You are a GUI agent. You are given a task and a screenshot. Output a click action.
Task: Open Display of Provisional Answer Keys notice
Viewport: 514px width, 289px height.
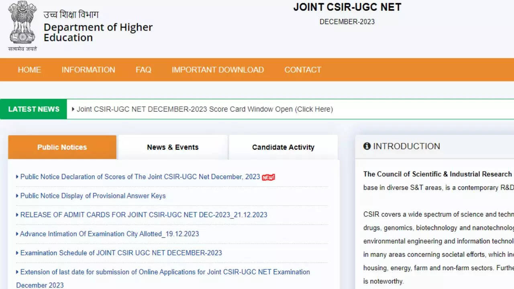point(93,196)
